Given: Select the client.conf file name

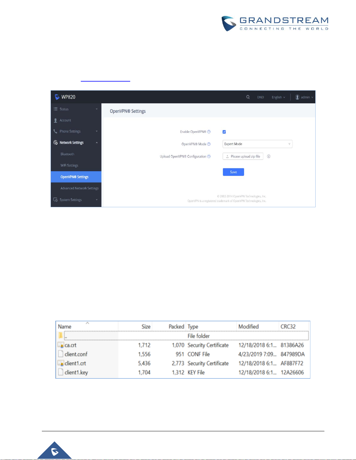Looking at the screenshot, I should click(76, 354).
